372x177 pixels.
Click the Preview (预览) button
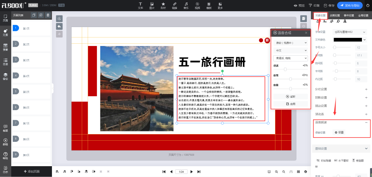click(299, 5)
